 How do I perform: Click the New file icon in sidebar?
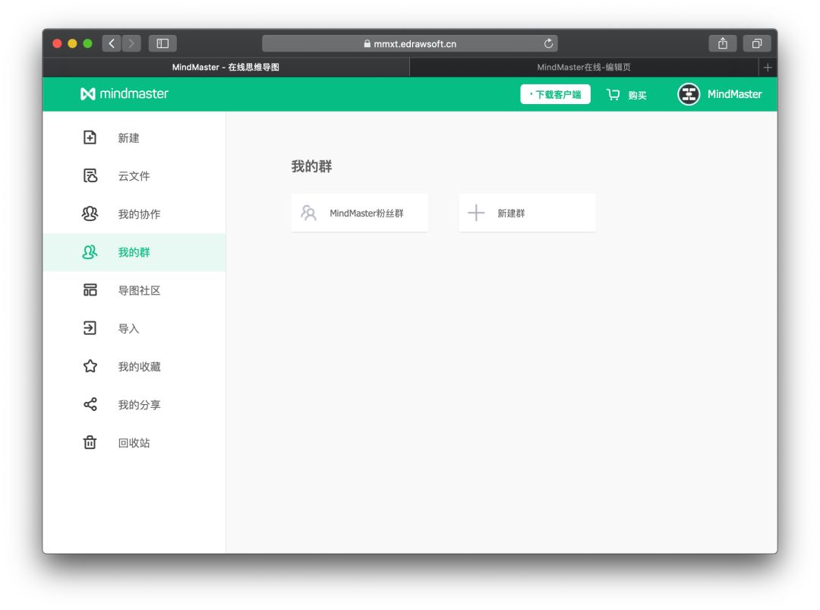click(90, 137)
